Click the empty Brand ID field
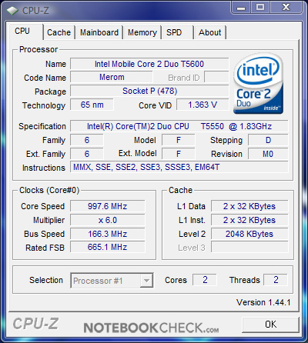Screen dimensions: 308x343 click(x=216, y=77)
